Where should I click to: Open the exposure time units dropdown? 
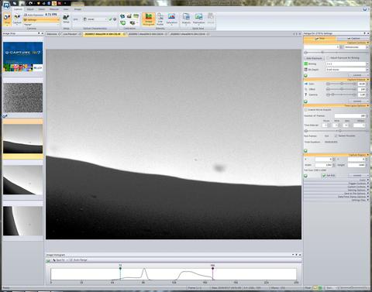356,47
